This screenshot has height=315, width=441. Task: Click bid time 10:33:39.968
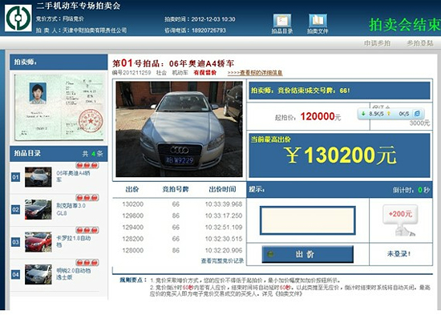(x=224, y=204)
